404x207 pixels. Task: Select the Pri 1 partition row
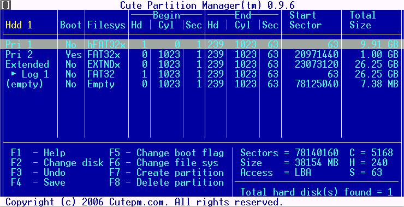coord(202,45)
